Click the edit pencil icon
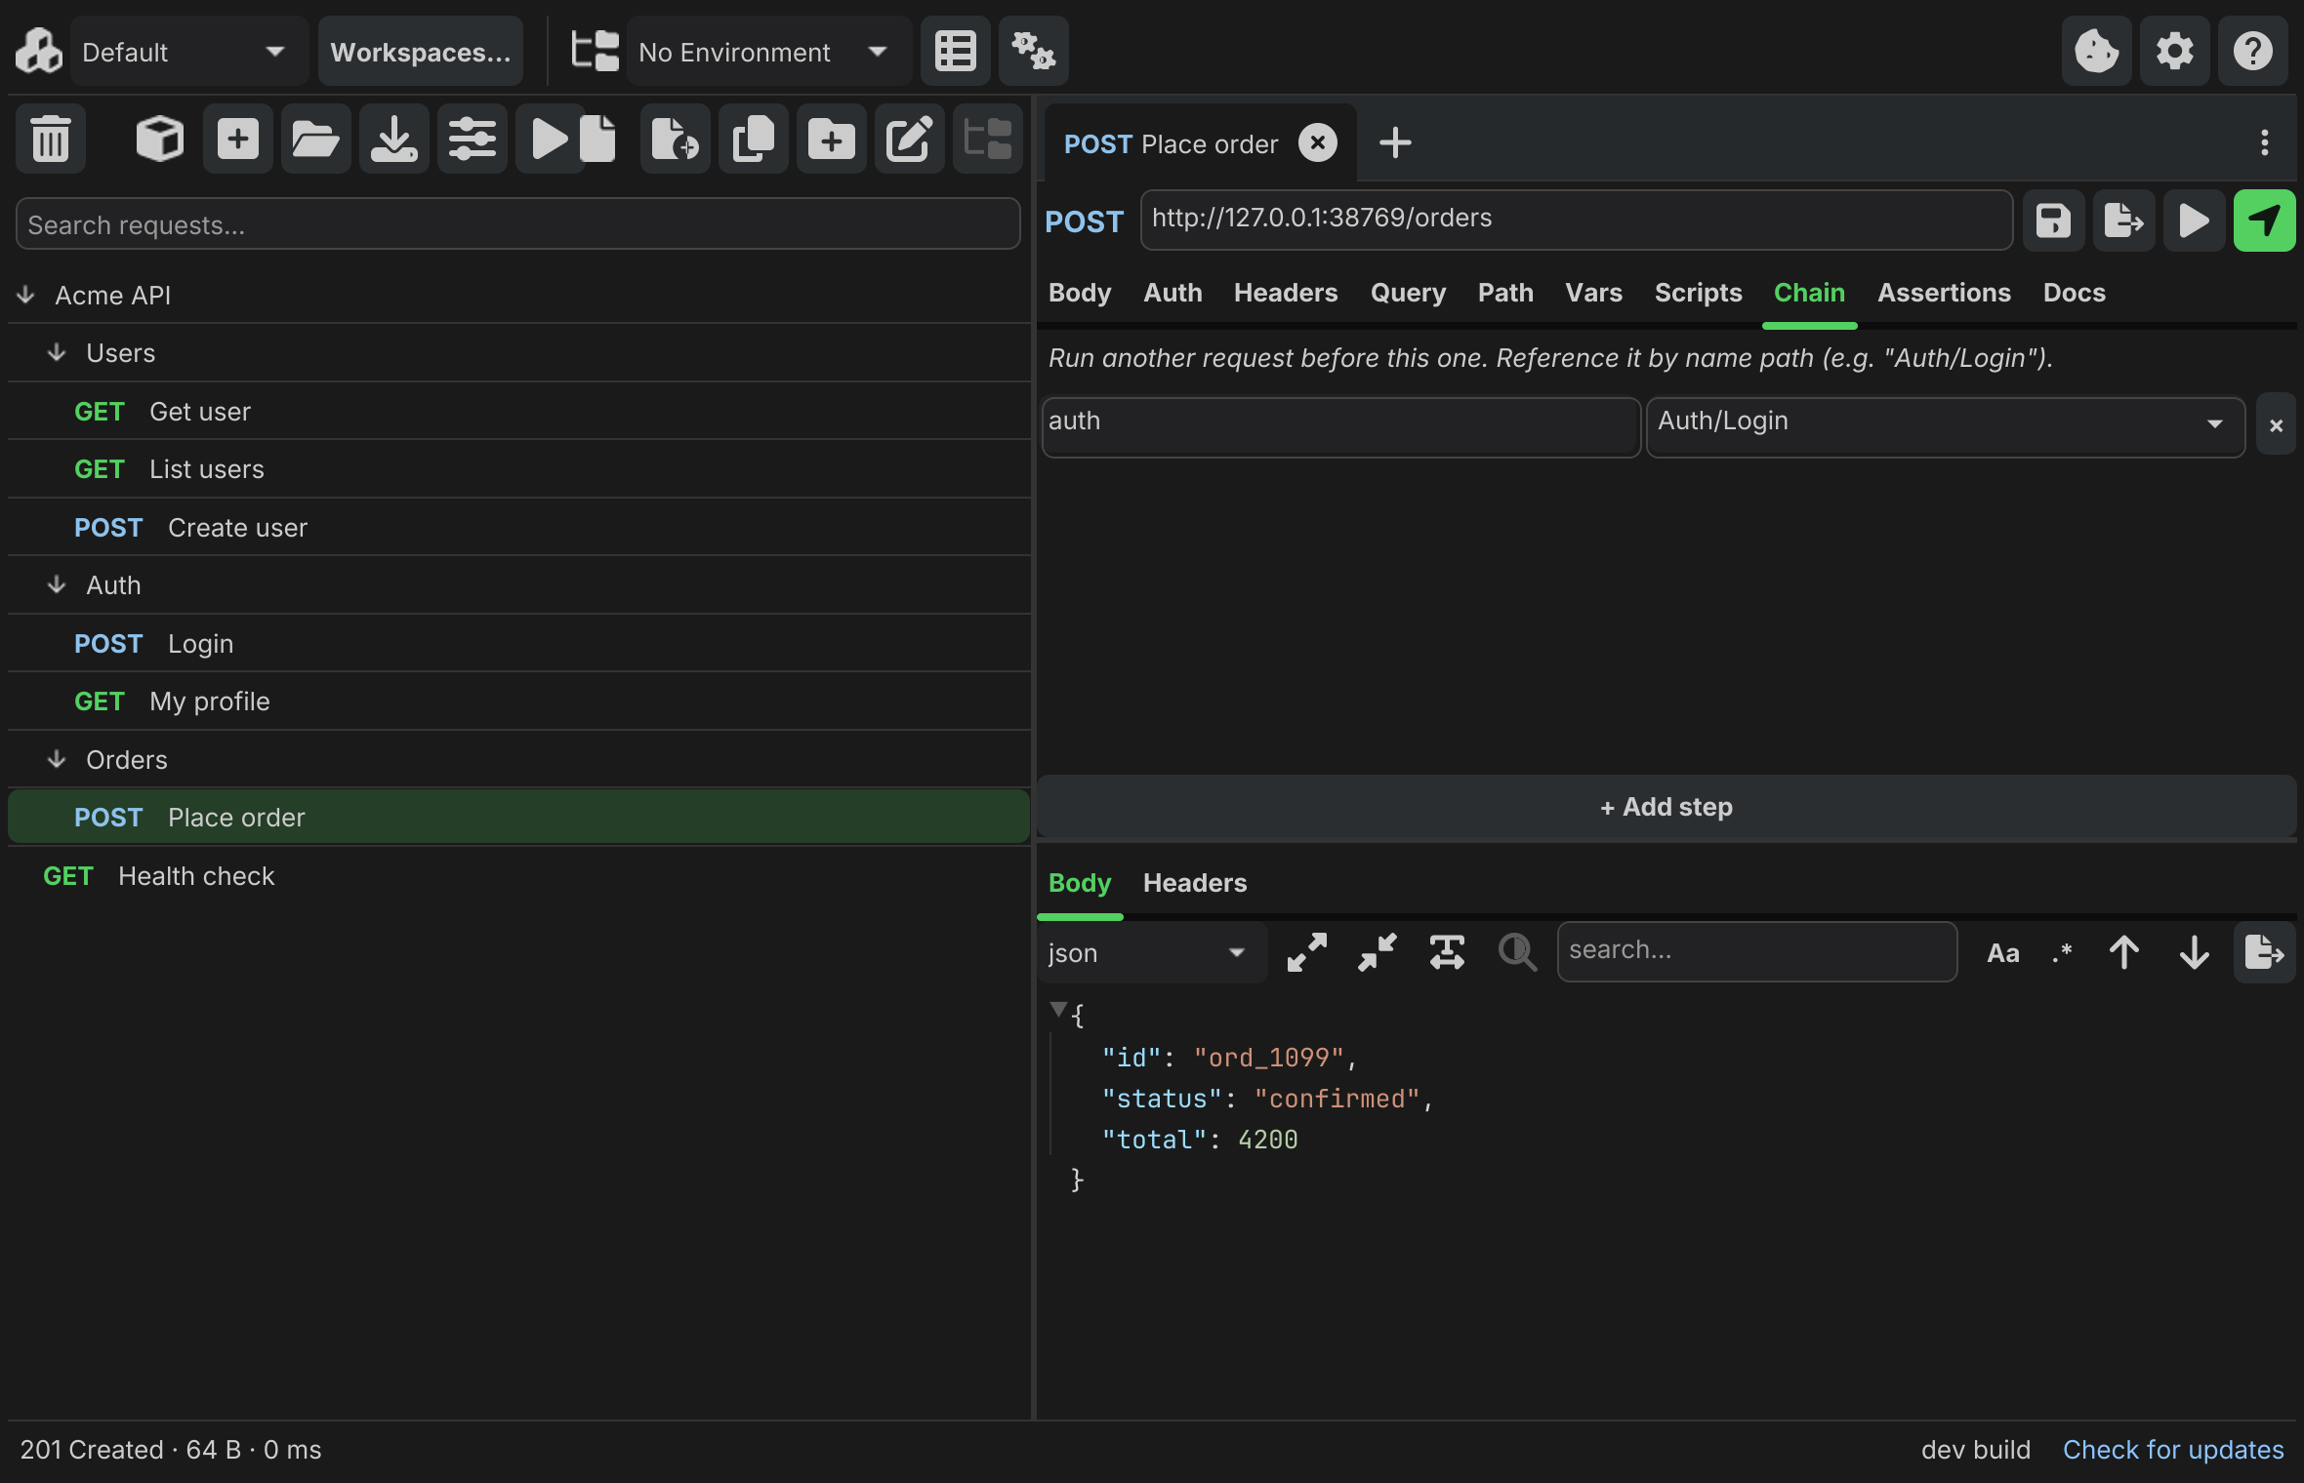Viewport: 2304px width, 1483px height. coord(909,139)
